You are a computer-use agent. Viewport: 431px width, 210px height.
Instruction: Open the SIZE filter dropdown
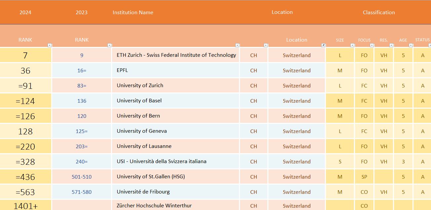pyautogui.click(x=353, y=45)
